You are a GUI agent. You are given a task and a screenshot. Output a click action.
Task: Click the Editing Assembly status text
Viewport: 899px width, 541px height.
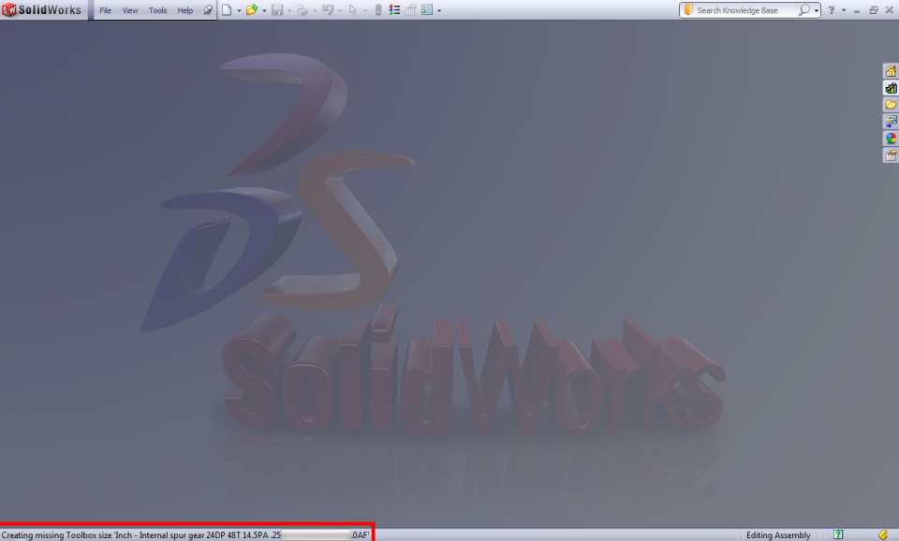778,535
